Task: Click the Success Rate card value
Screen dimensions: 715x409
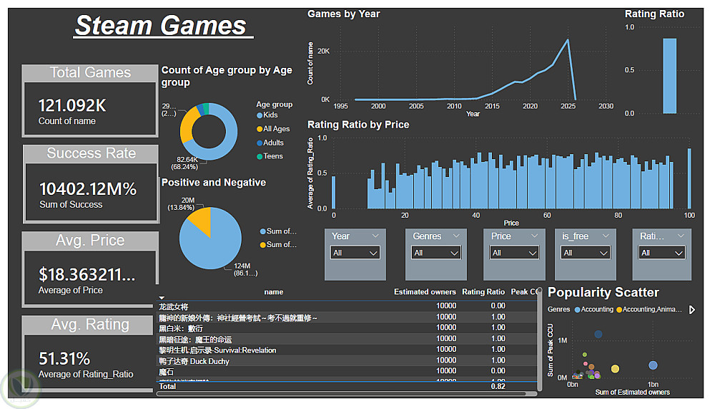Action: (x=87, y=188)
